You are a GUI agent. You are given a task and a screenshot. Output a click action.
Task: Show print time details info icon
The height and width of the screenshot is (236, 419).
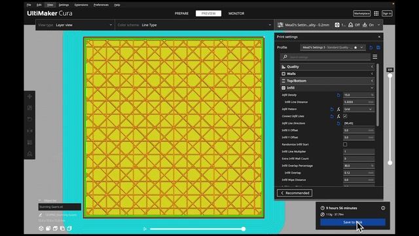(x=383, y=208)
